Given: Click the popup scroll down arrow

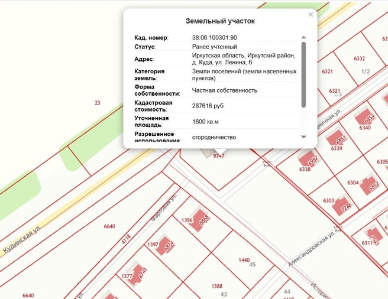Looking at the screenshot, I should click(x=303, y=136).
